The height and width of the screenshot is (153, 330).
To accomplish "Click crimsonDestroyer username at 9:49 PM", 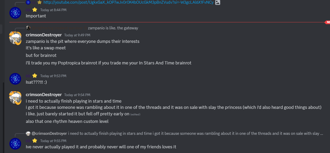I will (x=44, y=35).
